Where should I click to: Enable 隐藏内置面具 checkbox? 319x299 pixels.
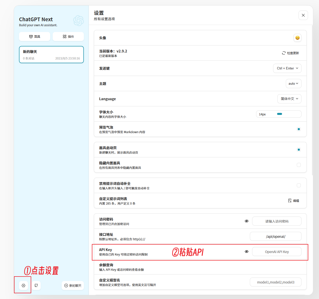(299, 165)
